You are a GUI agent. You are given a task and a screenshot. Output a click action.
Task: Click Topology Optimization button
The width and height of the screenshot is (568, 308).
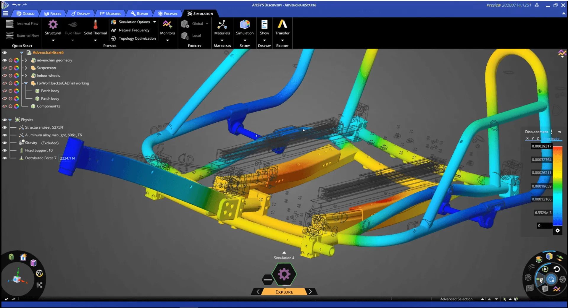[x=133, y=38]
